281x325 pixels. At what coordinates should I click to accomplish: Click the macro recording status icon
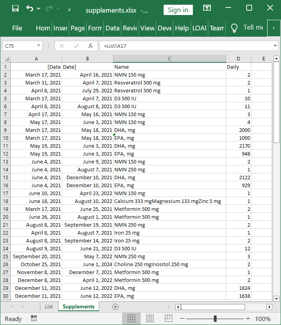coord(34,319)
